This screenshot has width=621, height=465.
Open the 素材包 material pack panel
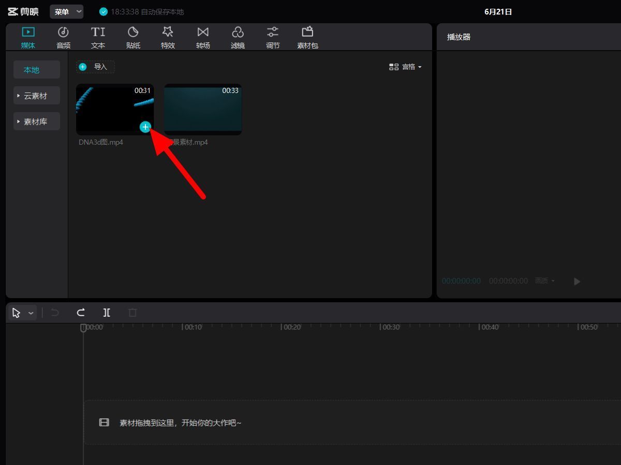pos(307,37)
